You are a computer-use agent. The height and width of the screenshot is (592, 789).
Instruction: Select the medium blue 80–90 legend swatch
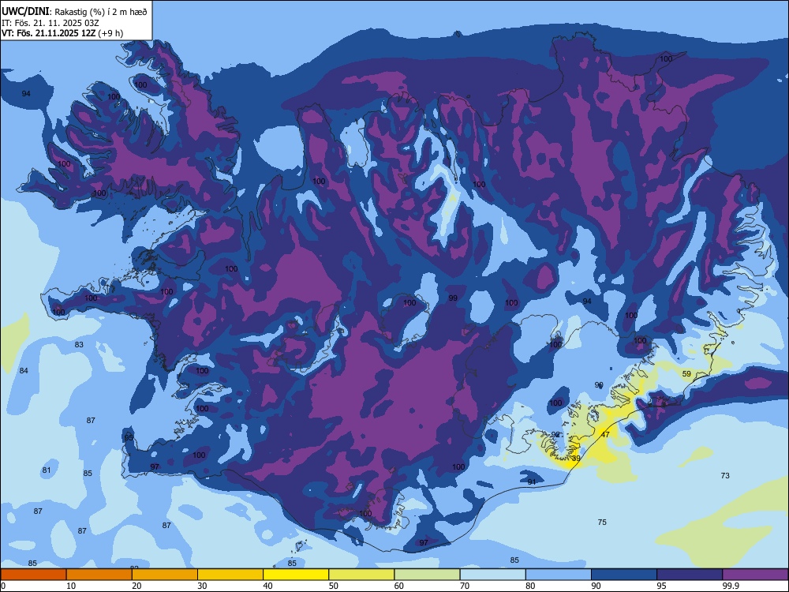coord(559,575)
